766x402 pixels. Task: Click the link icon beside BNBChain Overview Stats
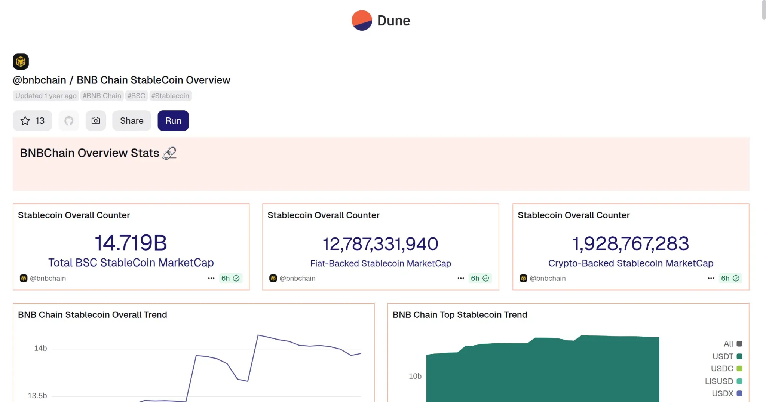[x=169, y=153]
